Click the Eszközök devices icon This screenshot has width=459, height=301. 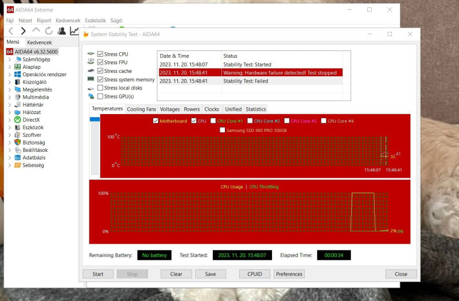pos(18,127)
